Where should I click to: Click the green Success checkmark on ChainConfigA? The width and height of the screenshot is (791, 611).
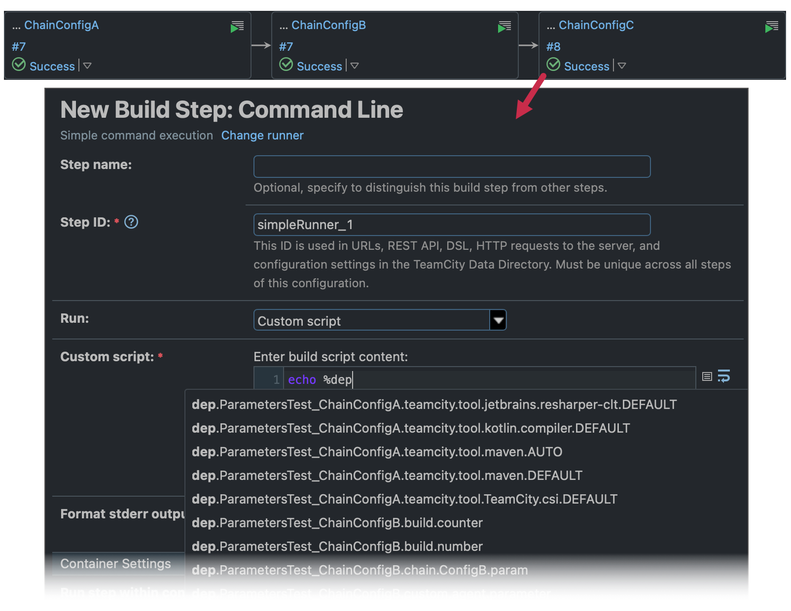pyautogui.click(x=18, y=65)
